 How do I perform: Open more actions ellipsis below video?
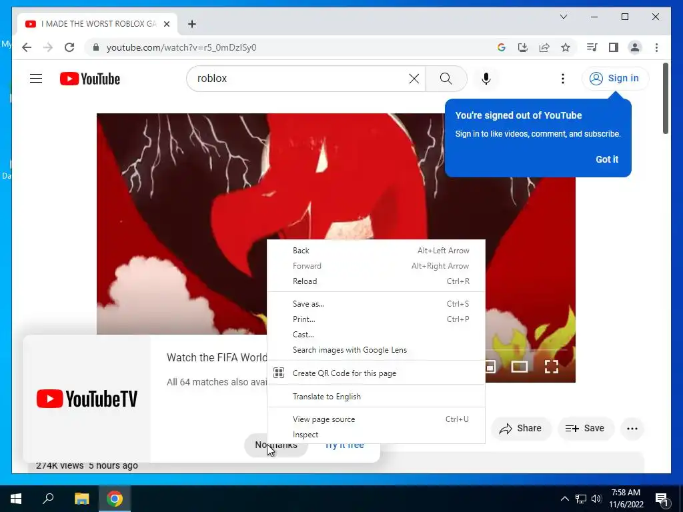pos(632,429)
